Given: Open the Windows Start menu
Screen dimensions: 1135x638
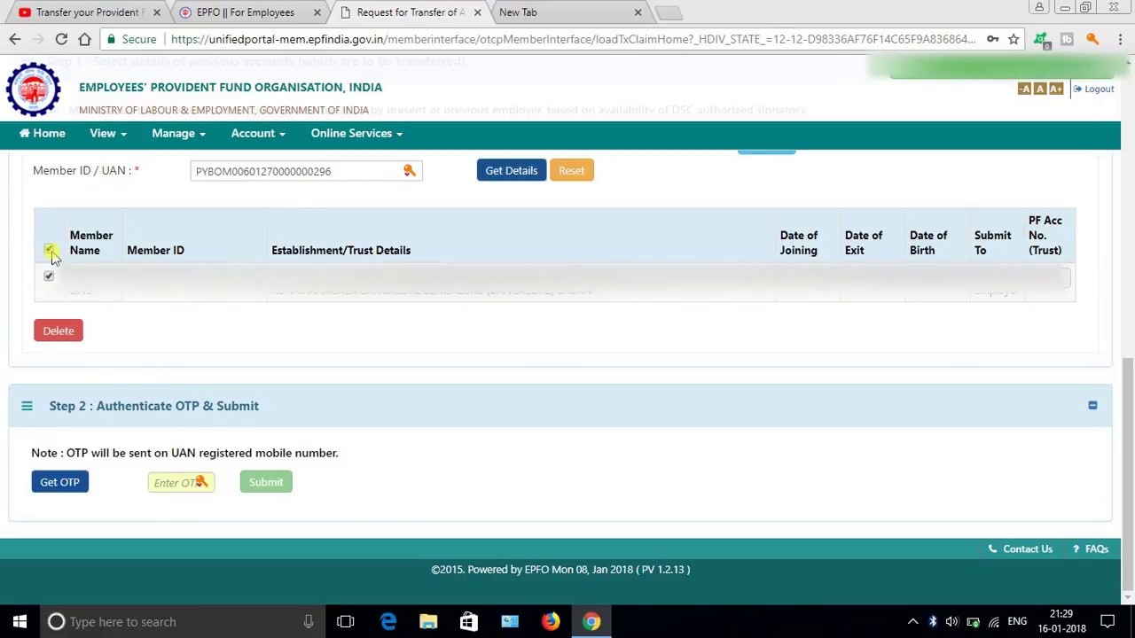Looking at the screenshot, I should coord(20,621).
